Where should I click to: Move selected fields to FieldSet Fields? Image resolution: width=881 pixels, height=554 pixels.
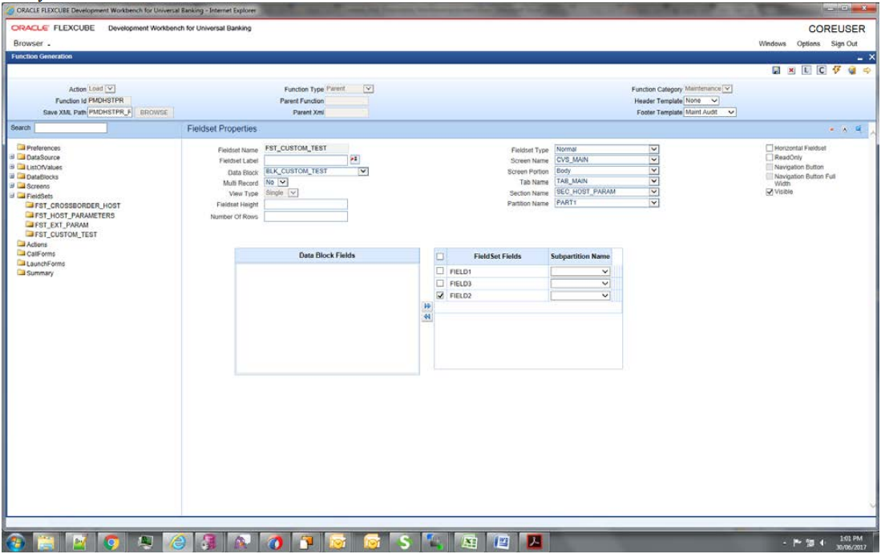coord(427,306)
